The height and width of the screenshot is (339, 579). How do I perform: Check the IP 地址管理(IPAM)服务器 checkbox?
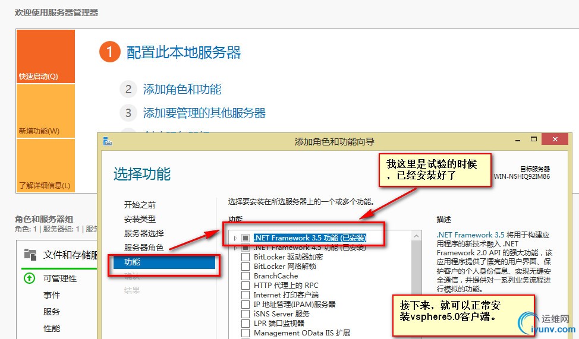pos(245,305)
